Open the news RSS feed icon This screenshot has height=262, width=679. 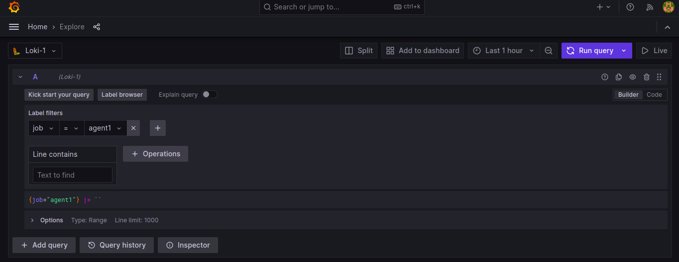[x=650, y=7]
